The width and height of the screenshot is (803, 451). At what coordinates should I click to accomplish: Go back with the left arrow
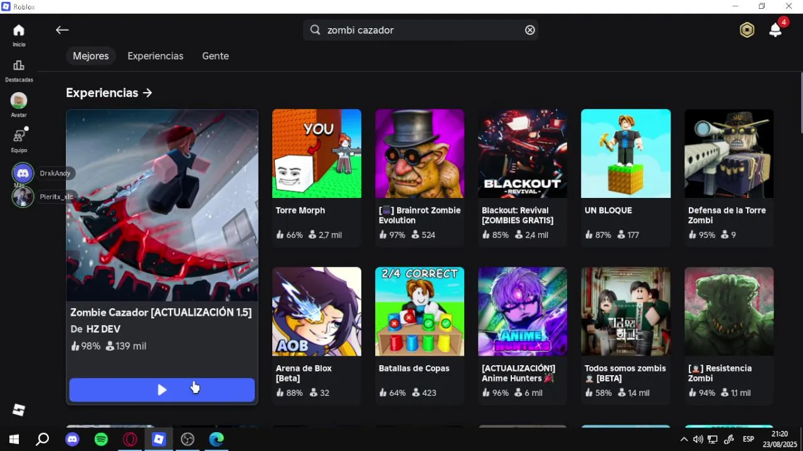coord(61,30)
